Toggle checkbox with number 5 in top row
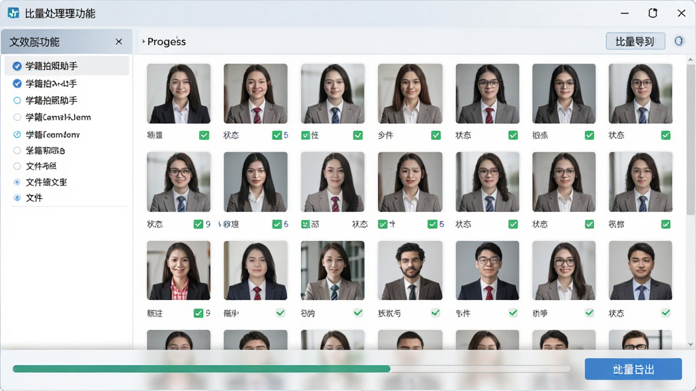Viewport: 696px width, 391px height. click(x=277, y=135)
